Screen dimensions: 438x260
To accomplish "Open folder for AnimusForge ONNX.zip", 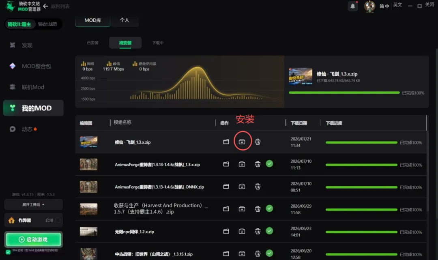I will click(x=226, y=186).
